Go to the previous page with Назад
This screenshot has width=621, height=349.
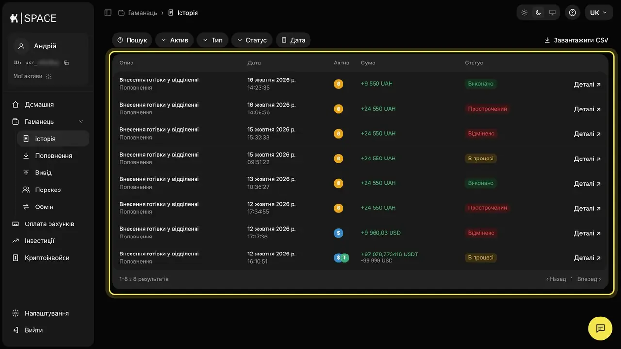pos(556,279)
